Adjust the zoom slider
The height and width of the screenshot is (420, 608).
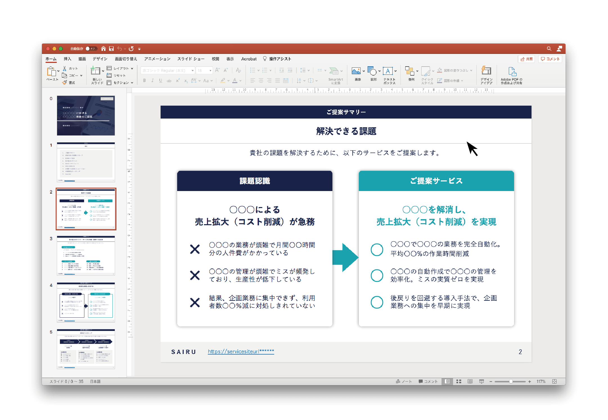pos(511,381)
